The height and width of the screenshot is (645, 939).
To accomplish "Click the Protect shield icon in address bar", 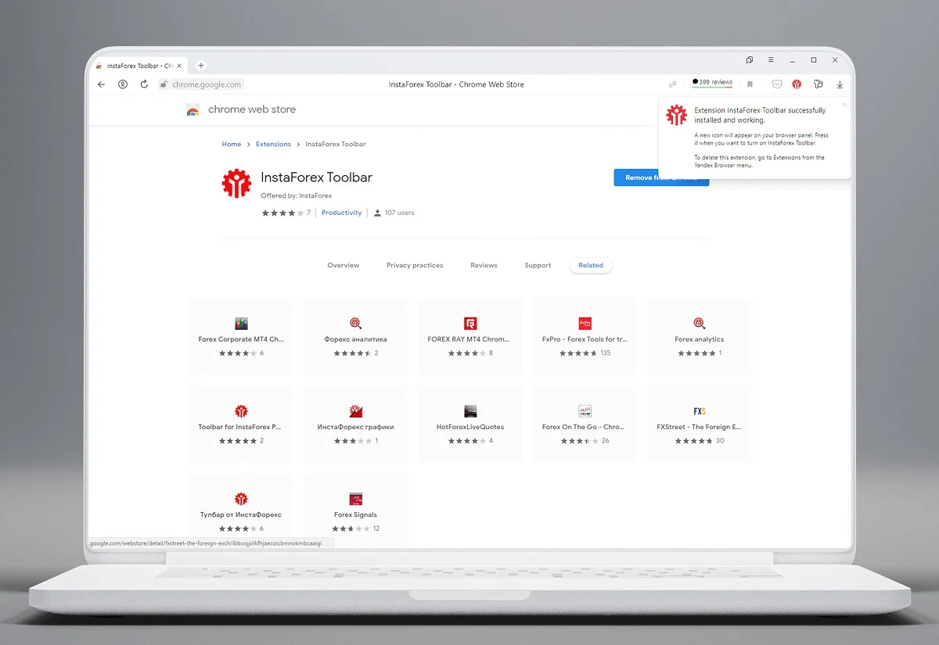I will coord(777,84).
